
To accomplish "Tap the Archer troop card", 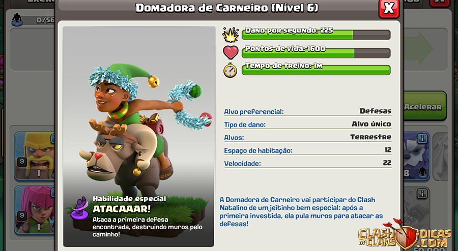I will pos(35,210).
